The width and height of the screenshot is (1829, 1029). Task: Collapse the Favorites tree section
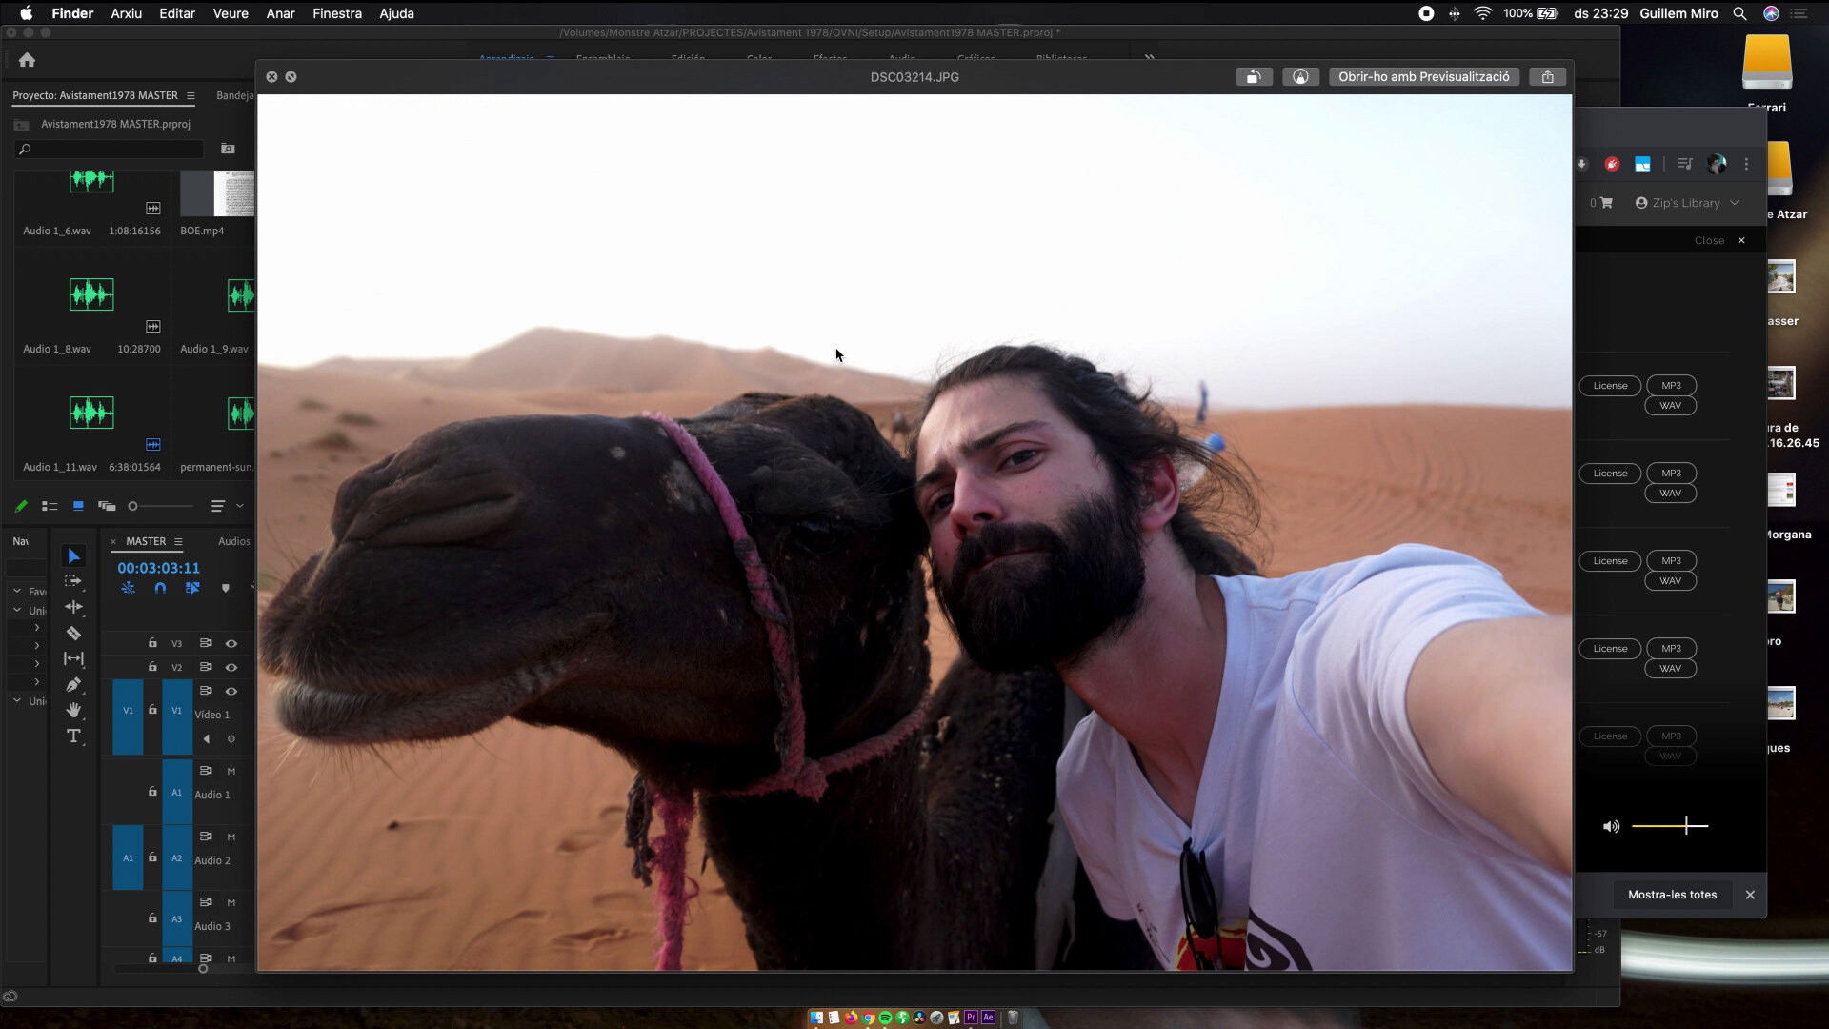click(x=17, y=591)
